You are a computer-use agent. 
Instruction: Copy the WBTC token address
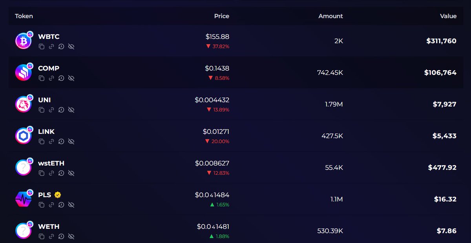coord(42,47)
